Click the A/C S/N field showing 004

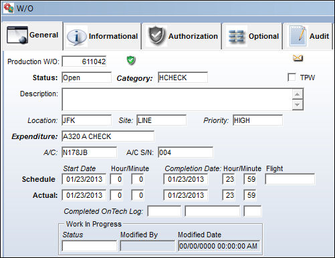click(186, 152)
